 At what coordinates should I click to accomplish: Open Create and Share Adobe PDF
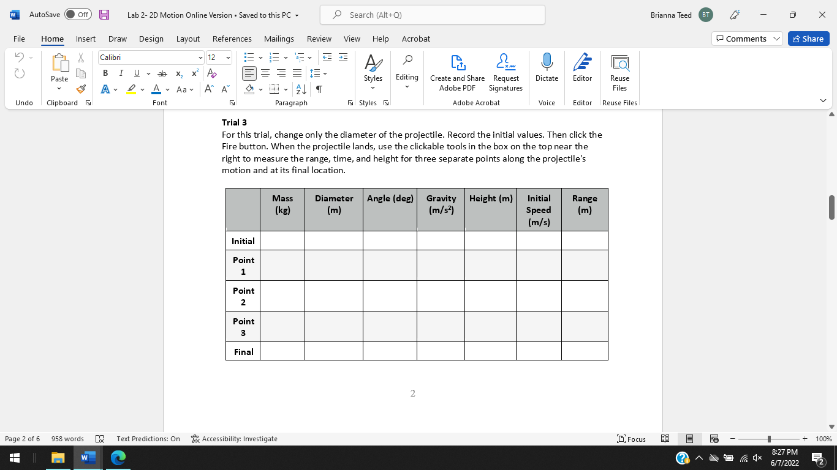point(457,73)
